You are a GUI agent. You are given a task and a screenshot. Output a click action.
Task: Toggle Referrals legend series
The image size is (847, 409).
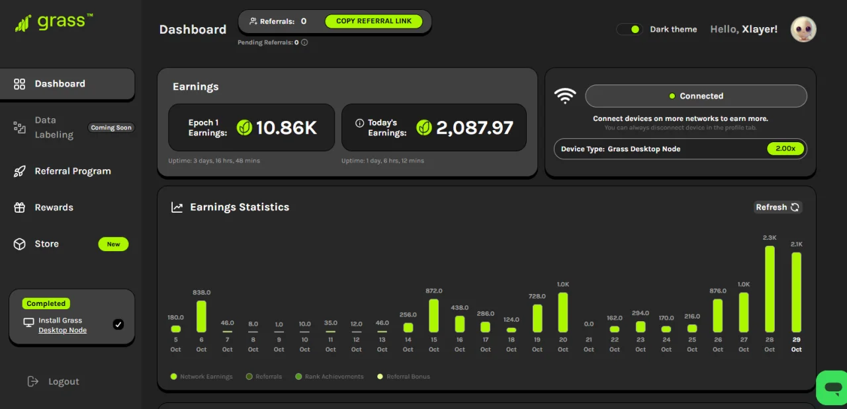[264, 377]
